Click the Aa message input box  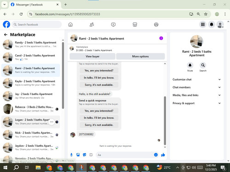click(125, 155)
